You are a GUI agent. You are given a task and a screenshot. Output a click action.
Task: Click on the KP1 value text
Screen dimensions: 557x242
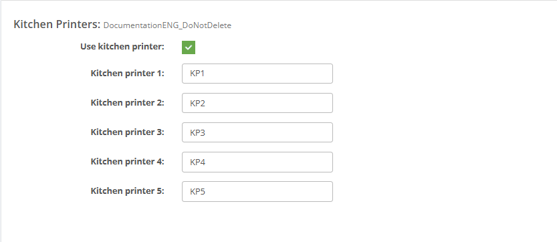[198, 74]
